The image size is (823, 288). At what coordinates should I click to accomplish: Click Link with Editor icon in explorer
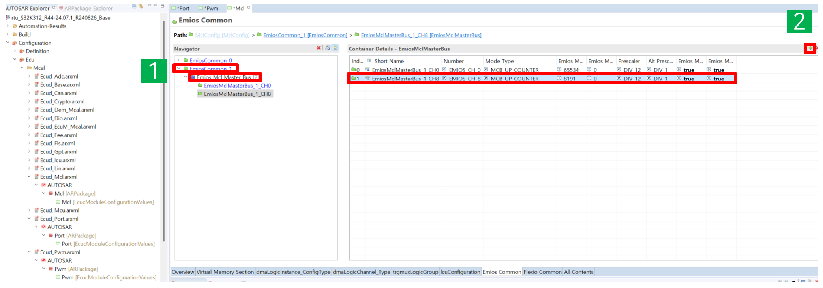click(141, 7)
